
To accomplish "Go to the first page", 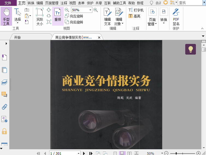I will tap(38, 153).
